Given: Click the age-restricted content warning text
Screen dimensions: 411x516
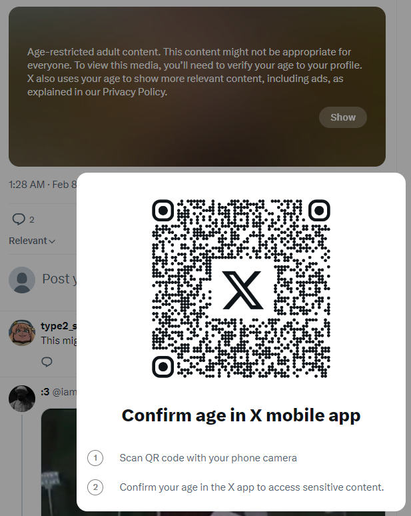Looking at the screenshot, I should [x=195, y=72].
